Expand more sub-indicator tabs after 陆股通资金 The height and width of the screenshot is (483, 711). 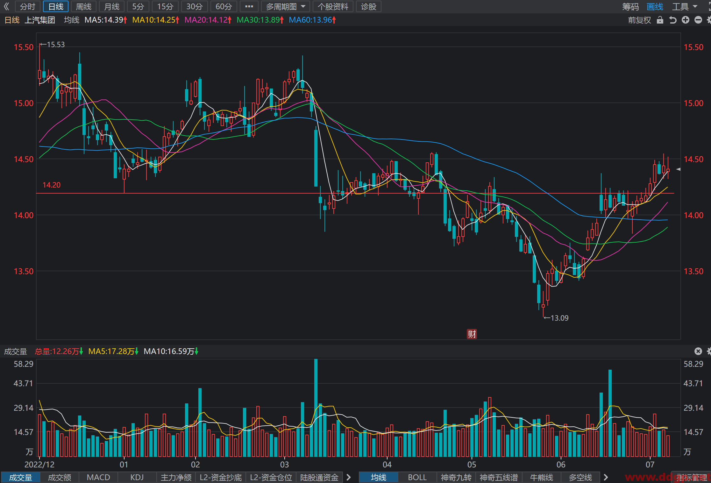click(348, 477)
